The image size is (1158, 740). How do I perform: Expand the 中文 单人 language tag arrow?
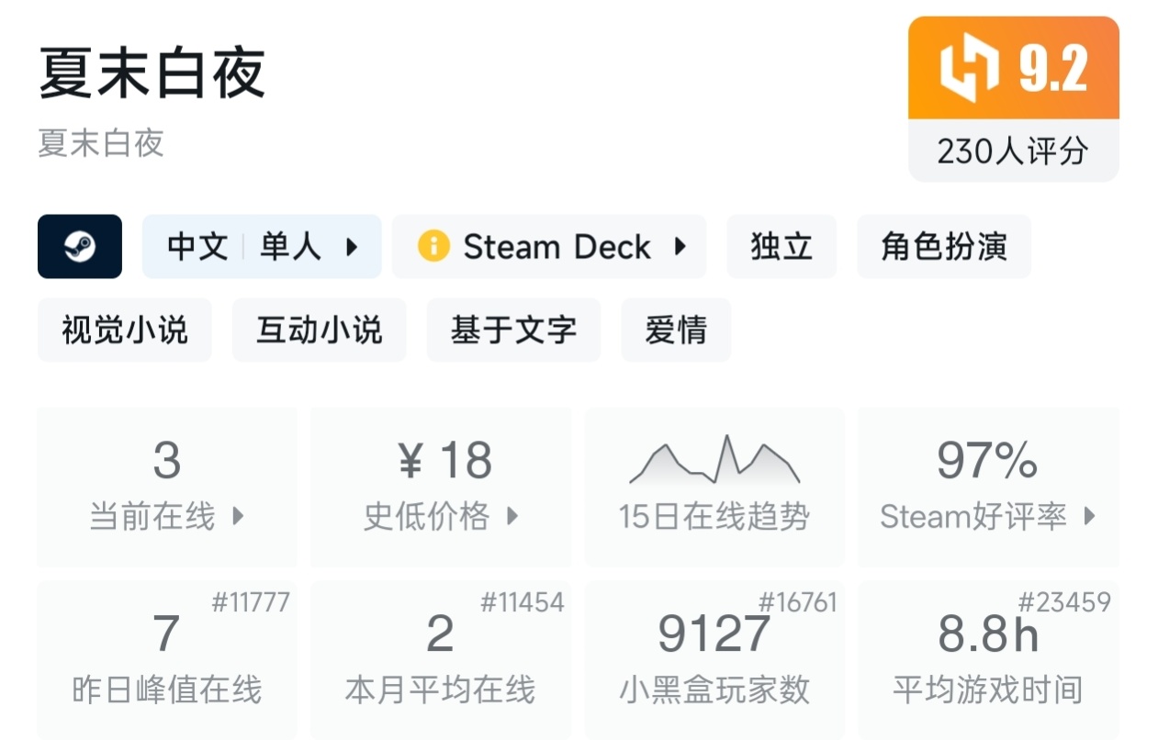coord(352,246)
